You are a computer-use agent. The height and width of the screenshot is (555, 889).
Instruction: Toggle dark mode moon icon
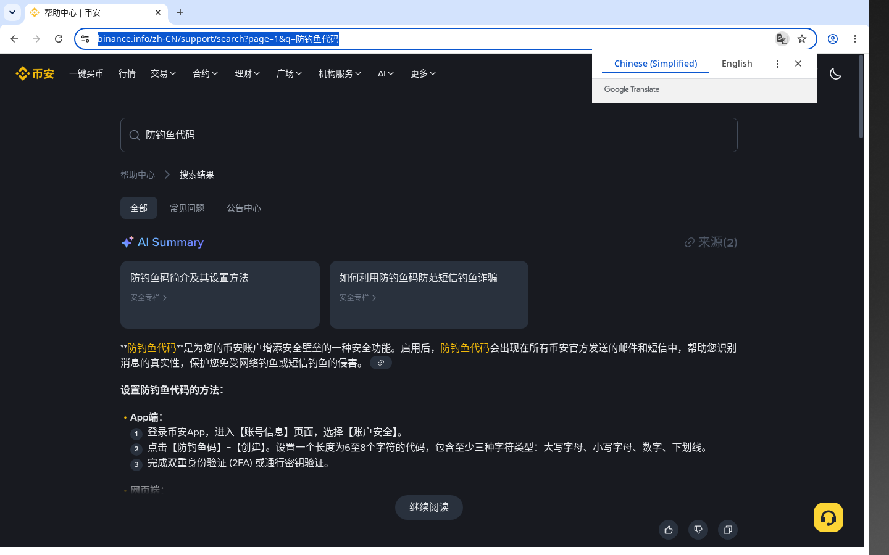(835, 74)
